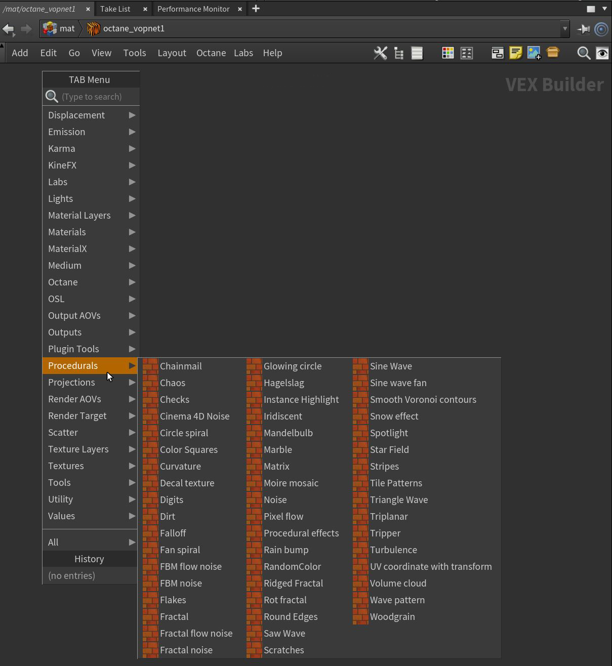Choose the Woodgrain procedural node
The width and height of the screenshot is (612, 666).
pyautogui.click(x=392, y=616)
